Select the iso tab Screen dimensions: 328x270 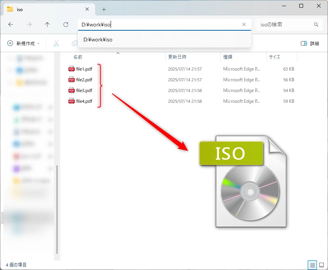[49, 9]
